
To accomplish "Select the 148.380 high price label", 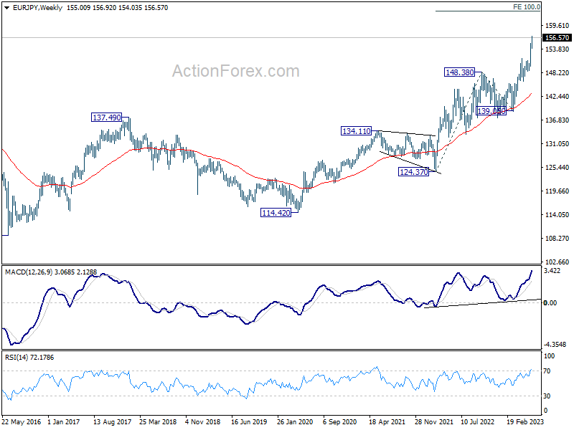I will [x=459, y=72].
